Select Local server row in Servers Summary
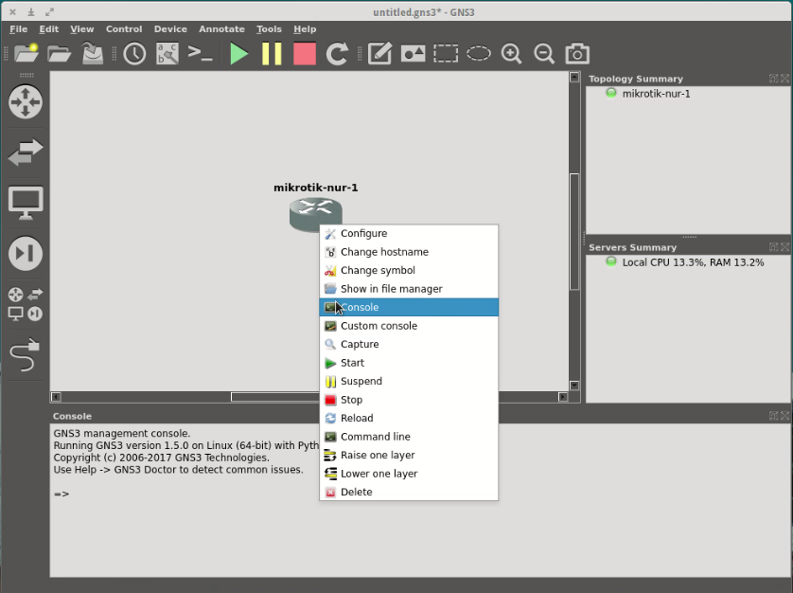Screen dimensions: 793x593 (x=693, y=262)
